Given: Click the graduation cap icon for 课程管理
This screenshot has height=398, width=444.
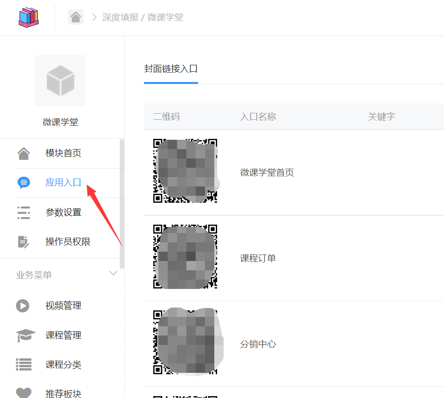Looking at the screenshot, I should point(26,336).
